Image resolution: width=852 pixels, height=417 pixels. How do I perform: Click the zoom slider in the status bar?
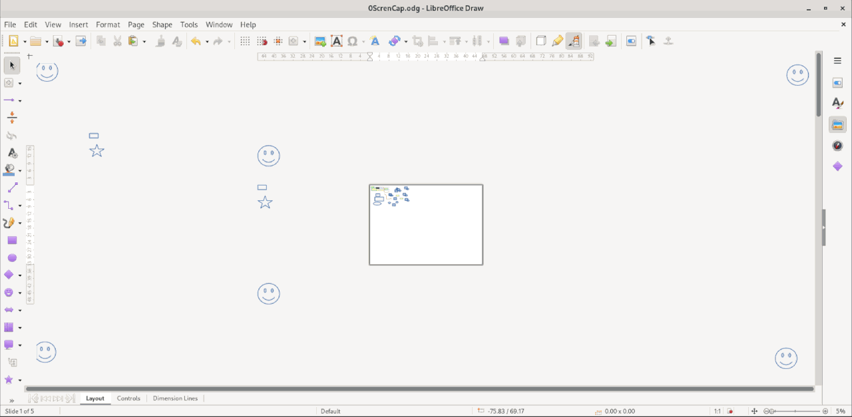(796, 411)
